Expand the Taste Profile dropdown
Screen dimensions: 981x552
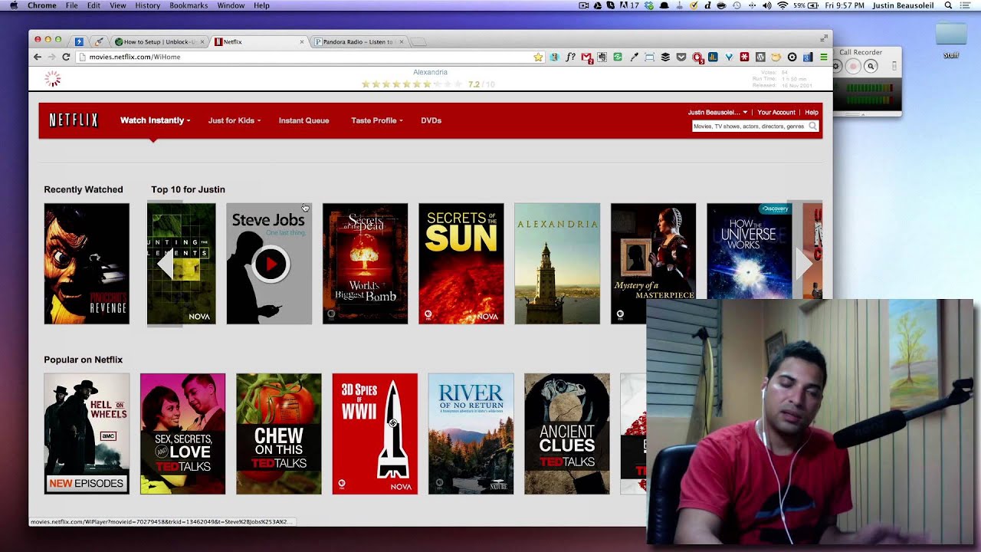point(377,120)
